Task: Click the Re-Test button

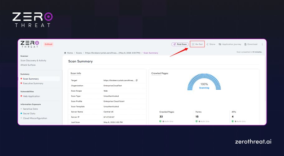Action: pos(197,44)
